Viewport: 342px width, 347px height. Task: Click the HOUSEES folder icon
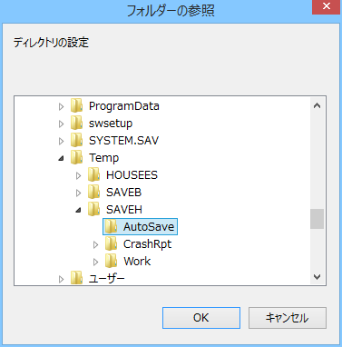coord(94,174)
